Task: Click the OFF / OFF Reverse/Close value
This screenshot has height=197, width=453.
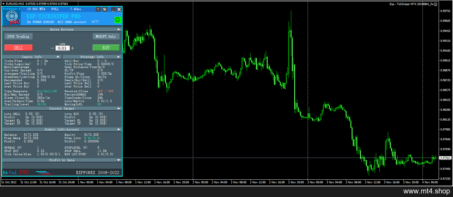Action: point(106,91)
